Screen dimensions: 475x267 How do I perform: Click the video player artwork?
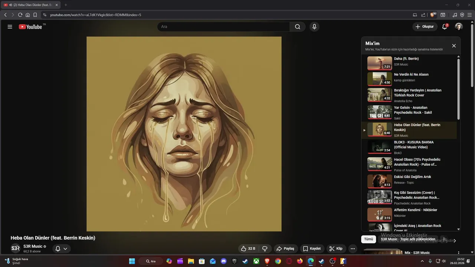coord(184,134)
